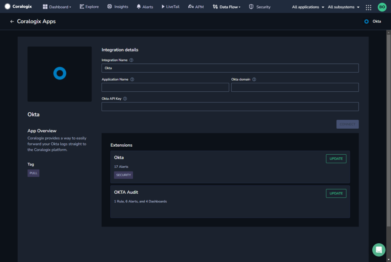Click '1 Rule, 6 Alerts, and 4 Dashboards'
The height and width of the screenshot is (262, 391).
141,201
